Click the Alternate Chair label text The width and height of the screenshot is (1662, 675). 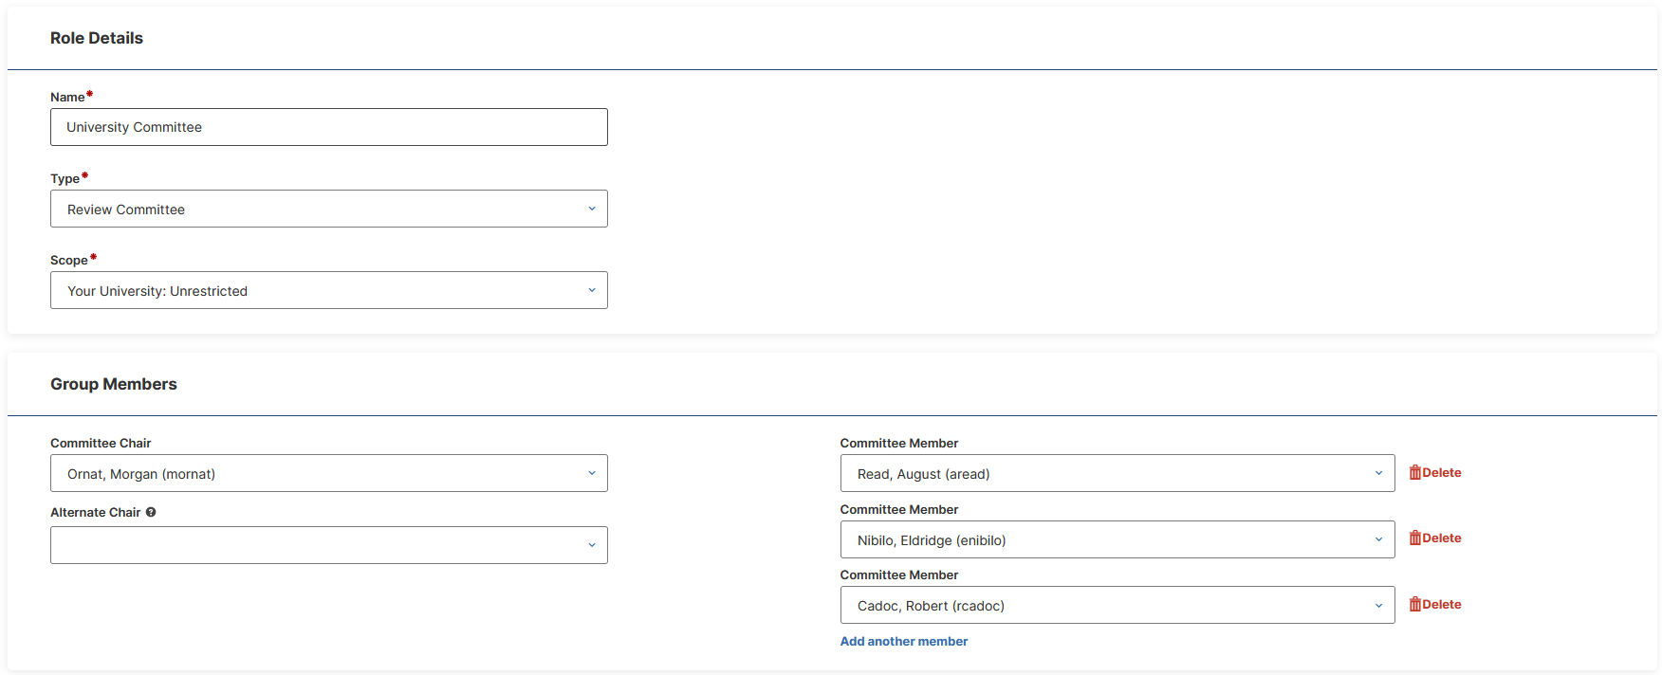[x=96, y=512]
